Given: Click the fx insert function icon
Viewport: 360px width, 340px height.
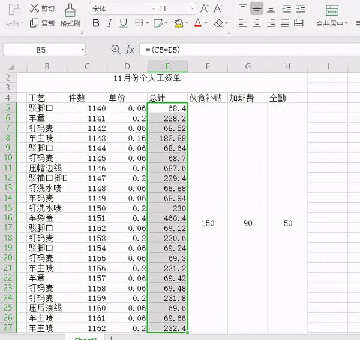Looking at the screenshot, I should click(130, 50).
